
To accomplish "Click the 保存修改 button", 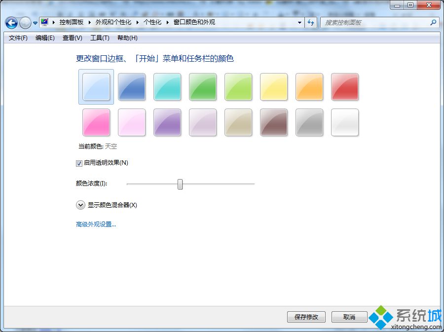I will tap(306, 317).
